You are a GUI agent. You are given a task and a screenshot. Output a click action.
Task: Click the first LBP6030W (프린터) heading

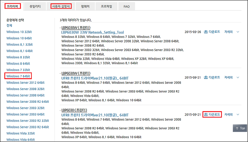click(x=76, y=28)
